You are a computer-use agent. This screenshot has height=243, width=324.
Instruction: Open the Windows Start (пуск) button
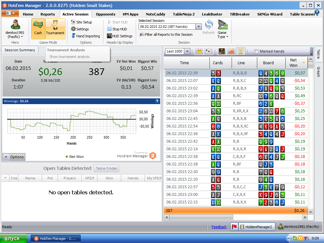[14, 239]
